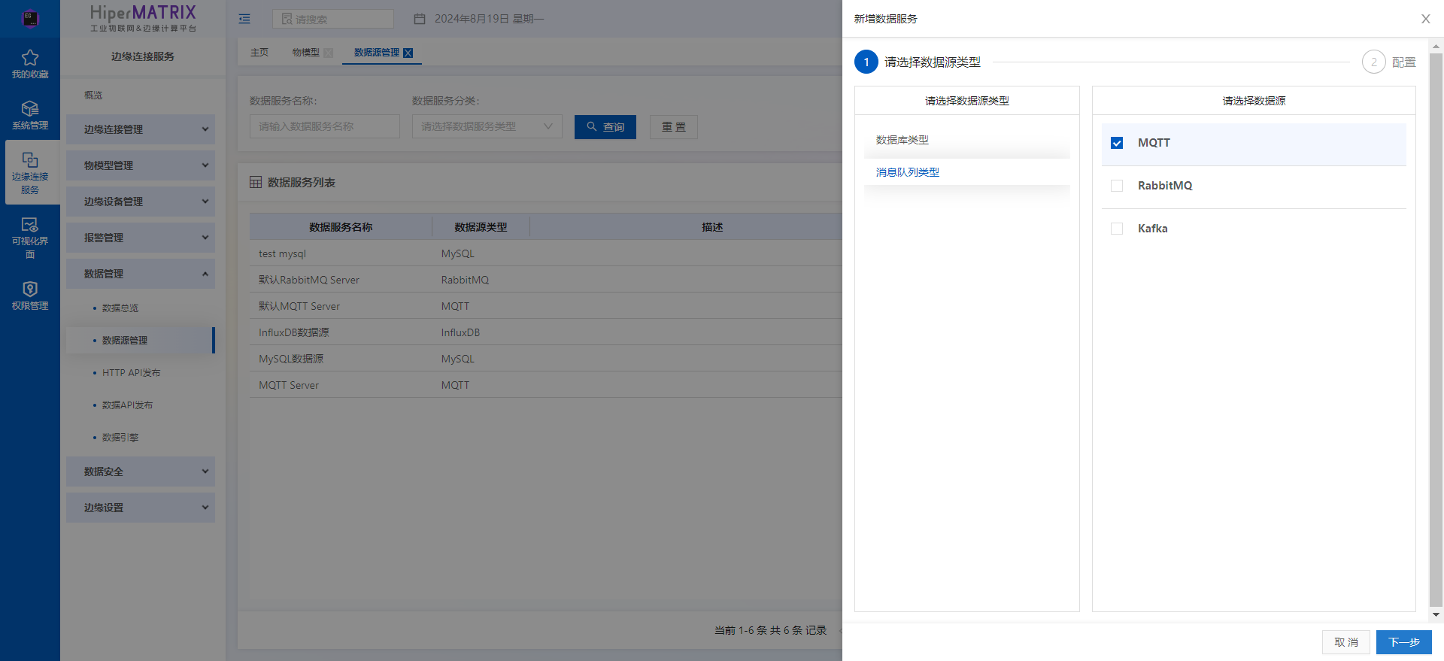Click the 重置 button

(x=674, y=127)
